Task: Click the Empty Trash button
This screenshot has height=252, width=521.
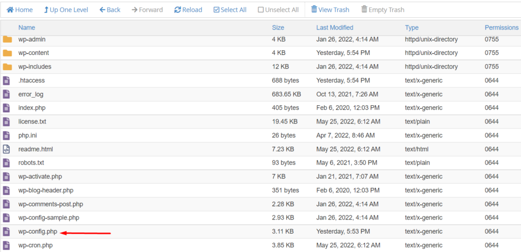Action: click(x=383, y=10)
